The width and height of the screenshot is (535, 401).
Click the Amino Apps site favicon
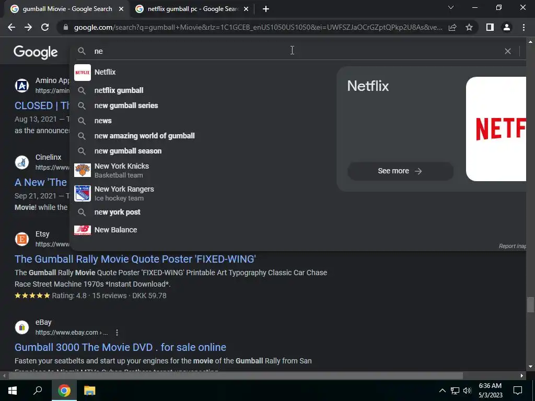[x=22, y=85]
